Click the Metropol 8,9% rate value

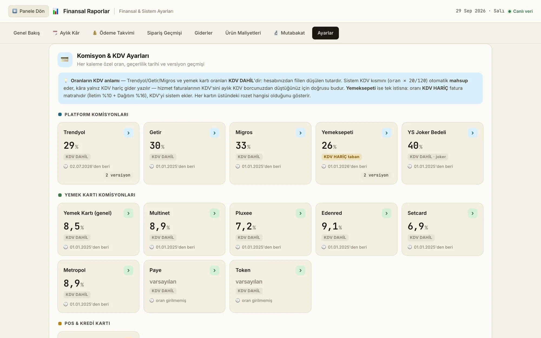point(74,283)
